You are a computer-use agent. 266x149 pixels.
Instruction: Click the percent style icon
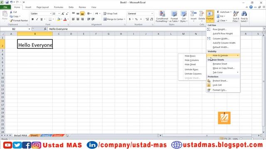click(136, 19)
